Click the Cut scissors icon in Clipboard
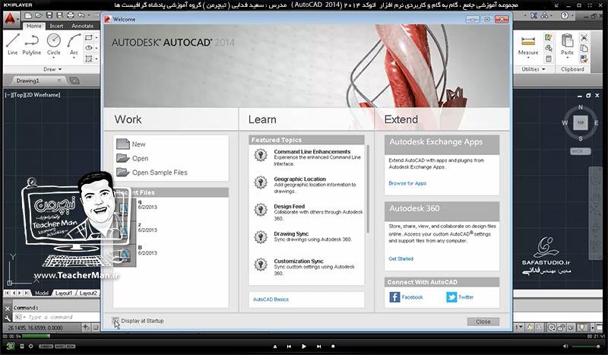 584,38
